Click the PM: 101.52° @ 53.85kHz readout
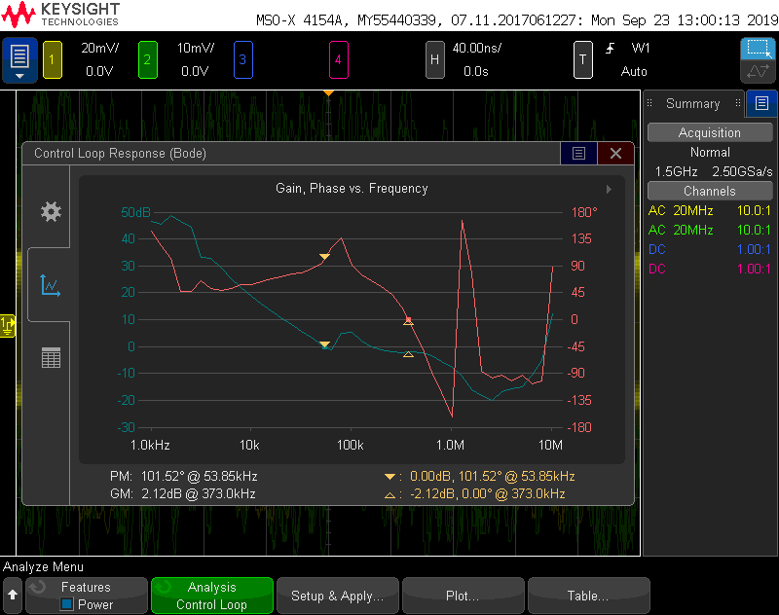The width and height of the screenshot is (779, 615). pos(184,477)
